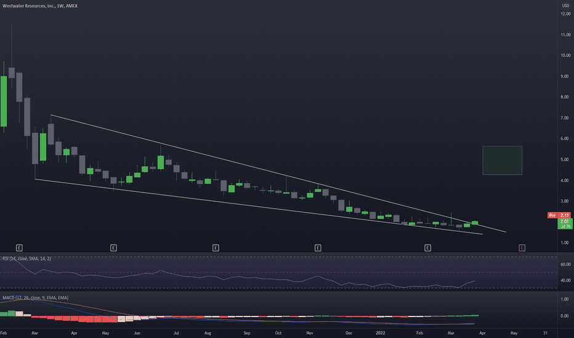Click the purple upcoming earnings E marker
This screenshot has height=338, width=574.
522,248
